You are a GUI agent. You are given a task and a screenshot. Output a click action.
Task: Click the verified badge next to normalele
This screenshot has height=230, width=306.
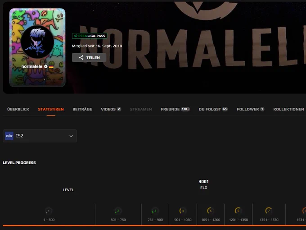pyautogui.click(x=45, y=66)
